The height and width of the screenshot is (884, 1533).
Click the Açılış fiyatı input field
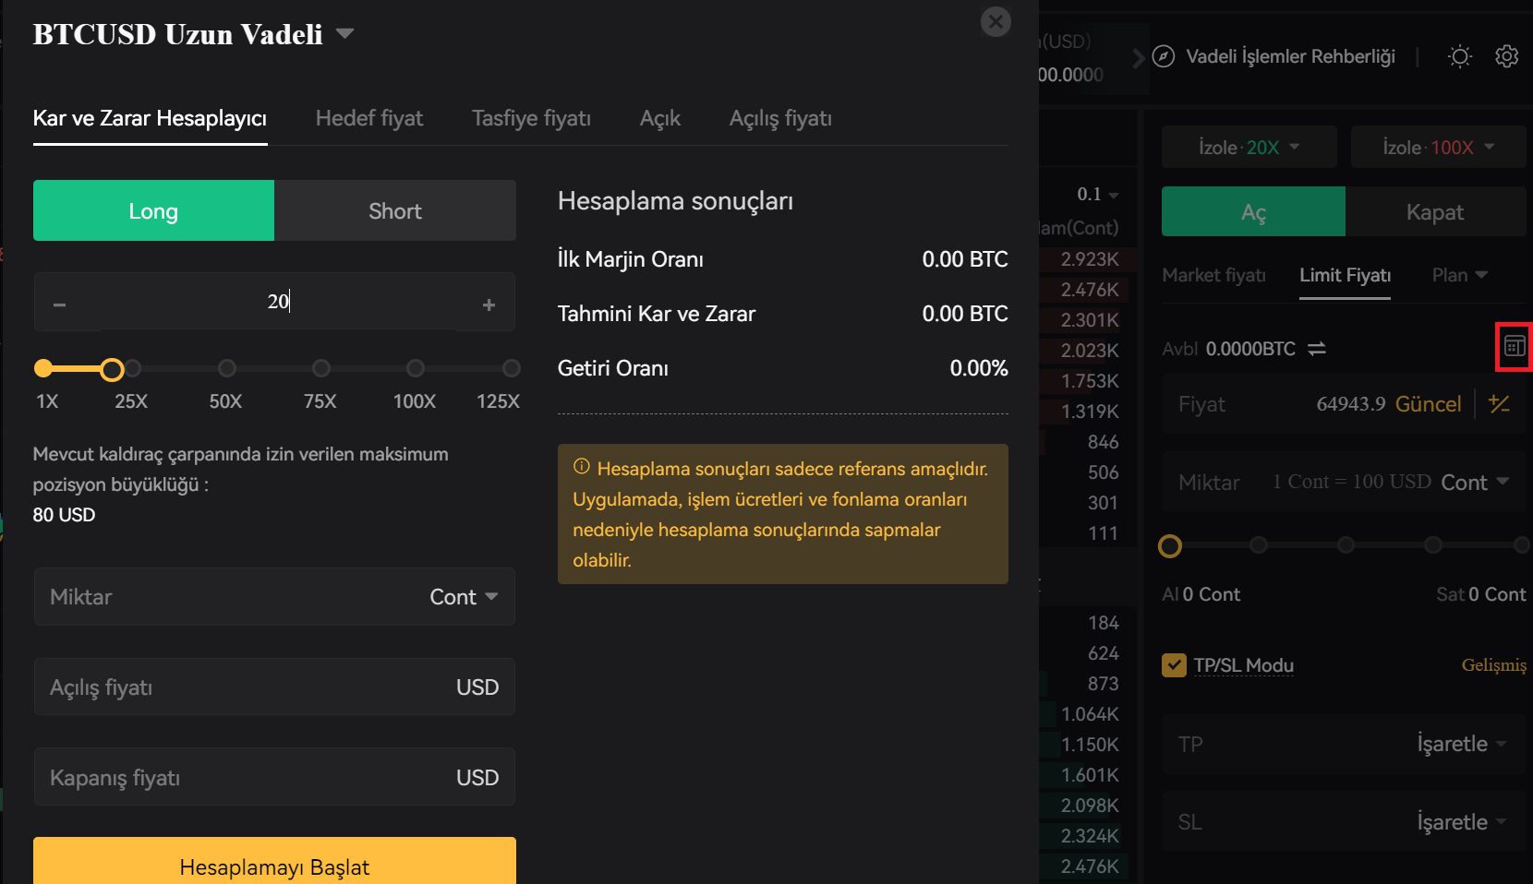point(274,687)
